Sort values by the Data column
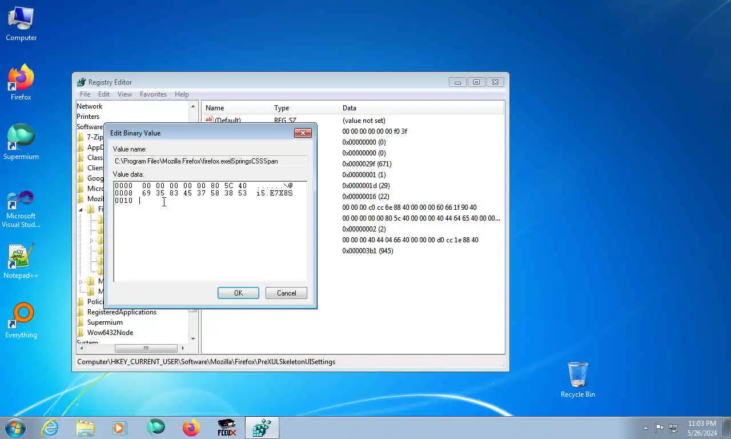Viewport: 731px width, 439px height. pos(421,108)
